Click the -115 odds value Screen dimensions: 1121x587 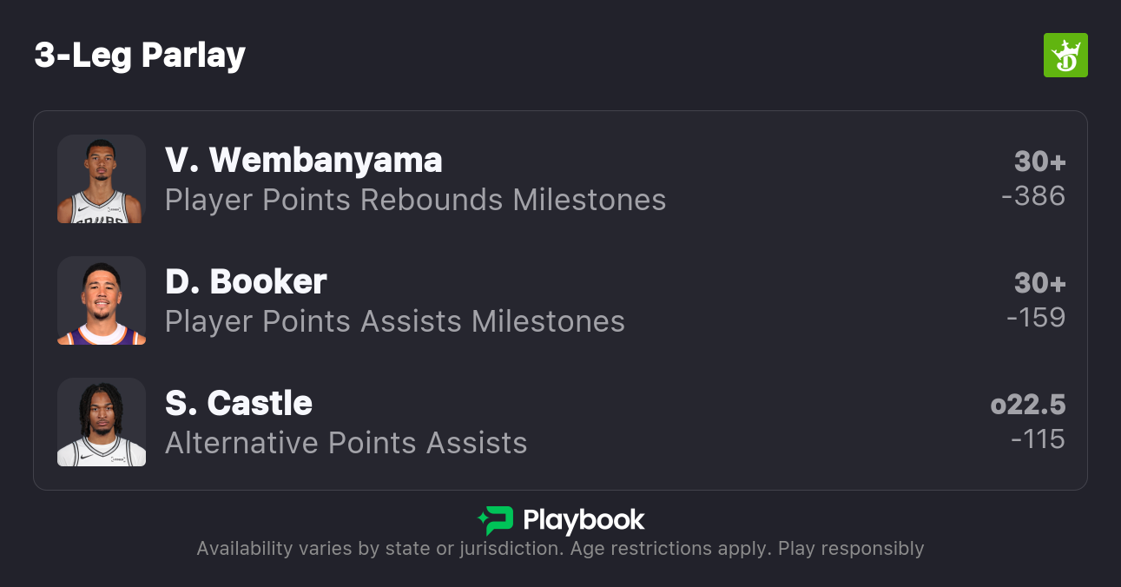(1038, 439)
